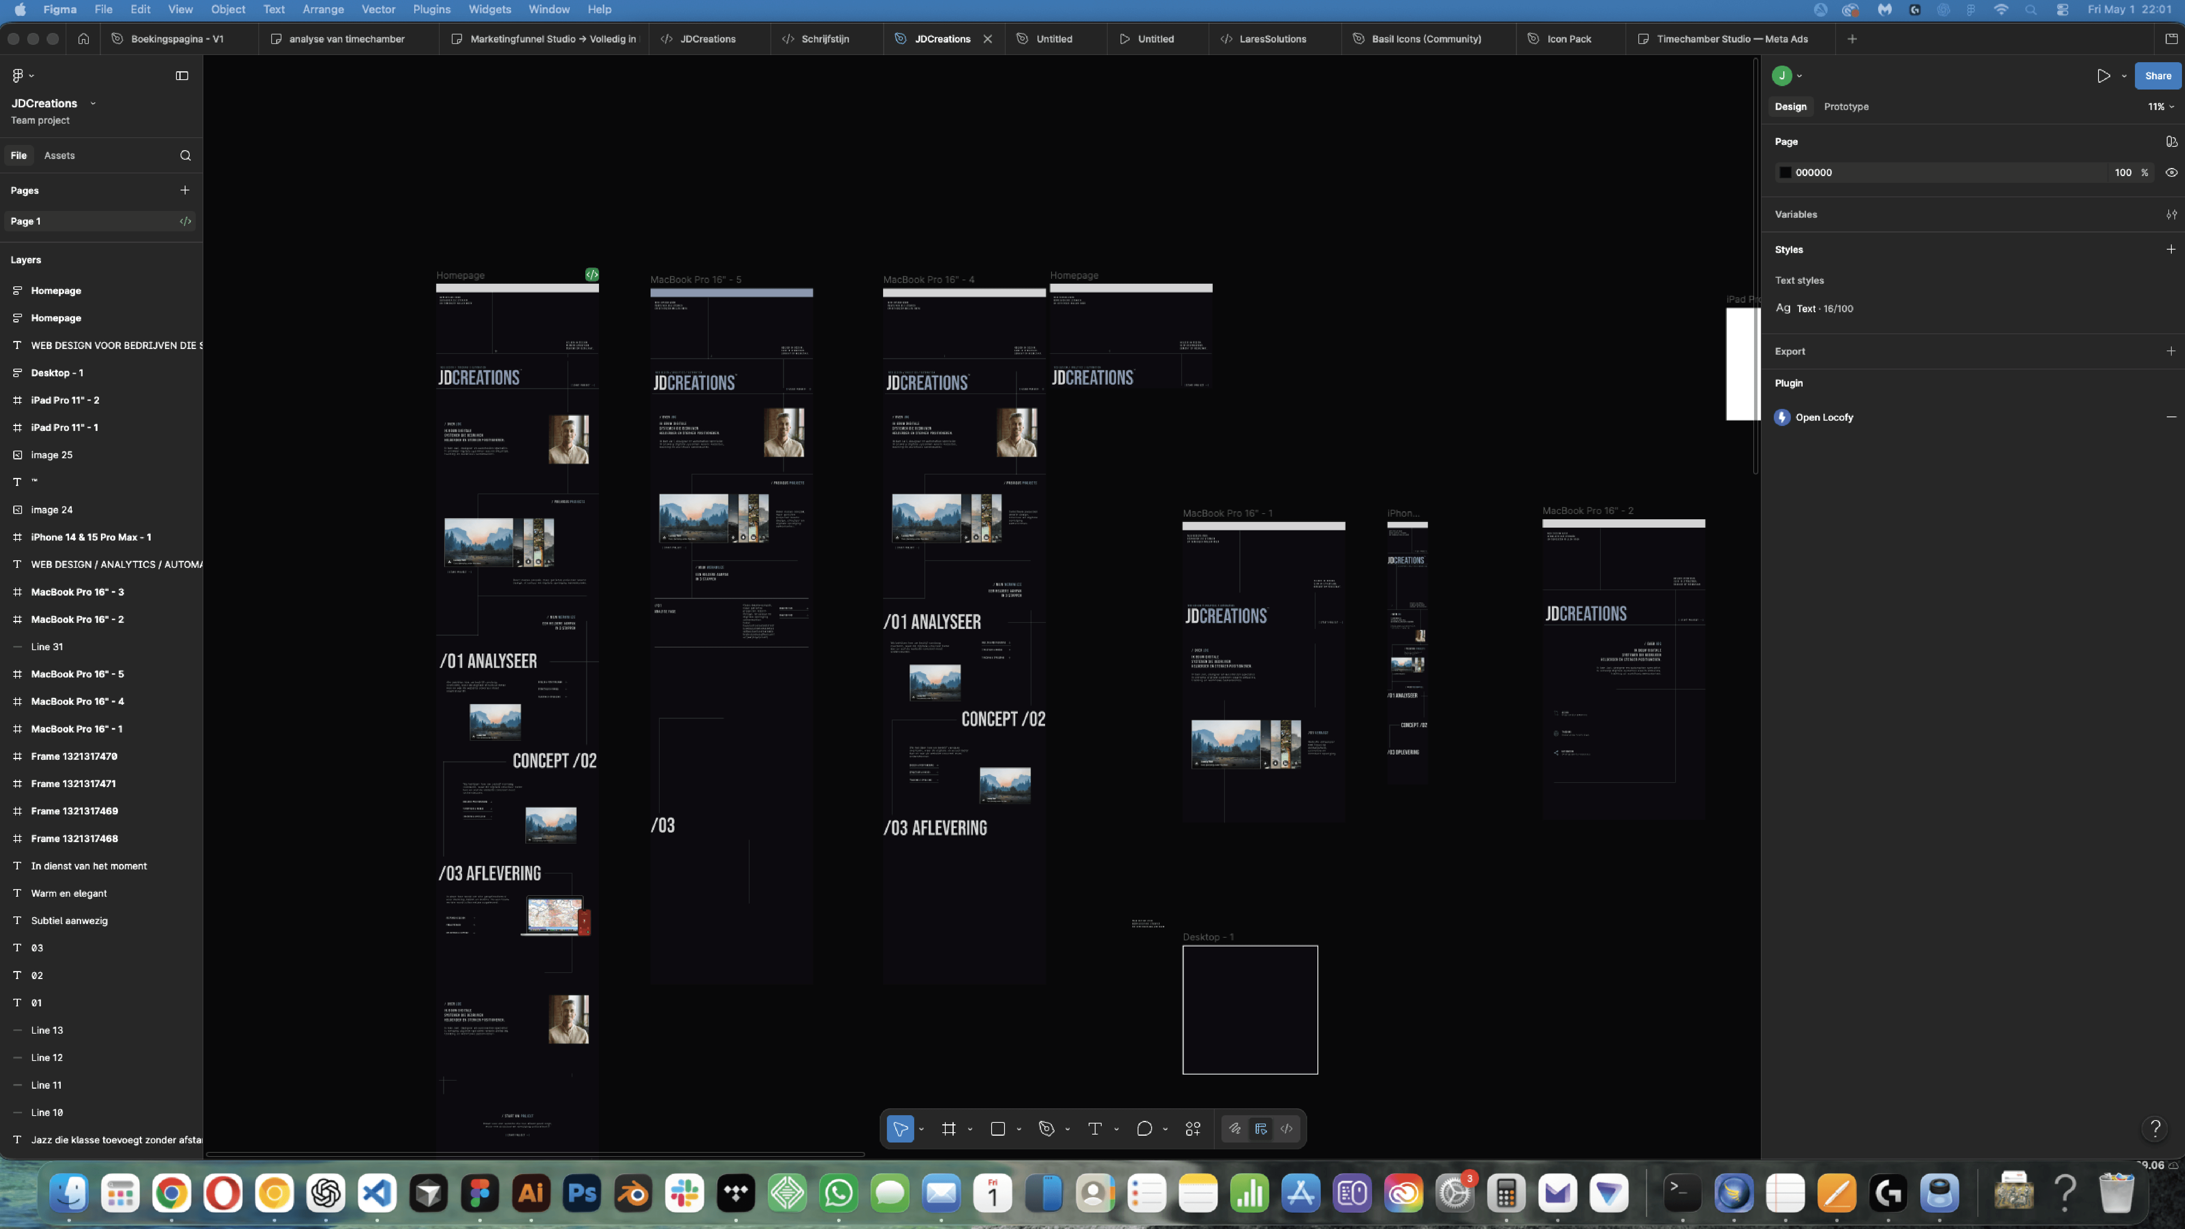This screenshot has width=2185, height=1229.
Task: Expand JDCreations file name dropdown
Action: [93, 104]
